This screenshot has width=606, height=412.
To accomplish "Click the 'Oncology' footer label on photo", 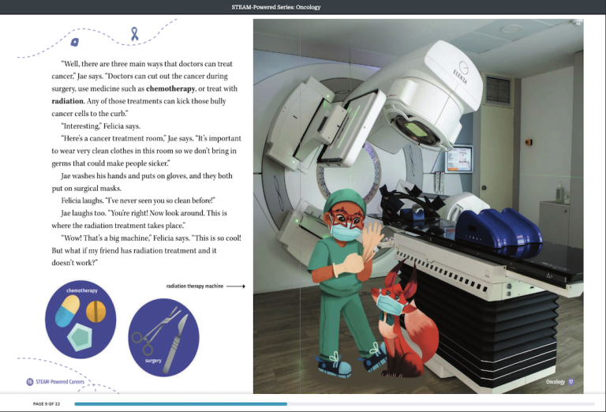I will point(555,382).
